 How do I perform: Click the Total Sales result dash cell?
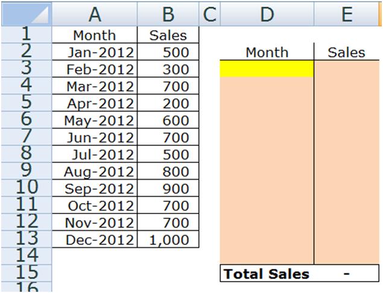point(347,274)
